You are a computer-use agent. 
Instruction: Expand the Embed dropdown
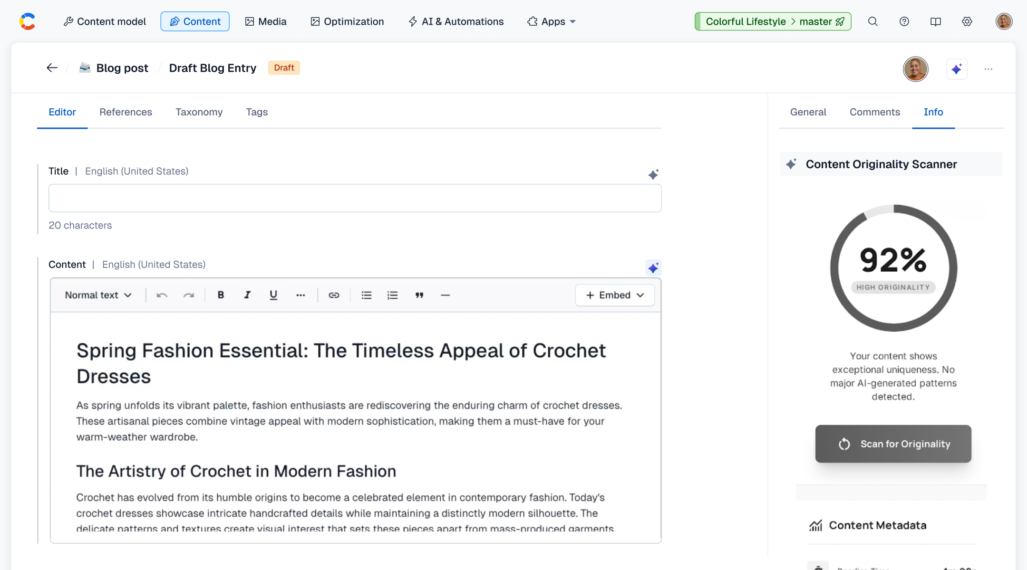[614, 295]
